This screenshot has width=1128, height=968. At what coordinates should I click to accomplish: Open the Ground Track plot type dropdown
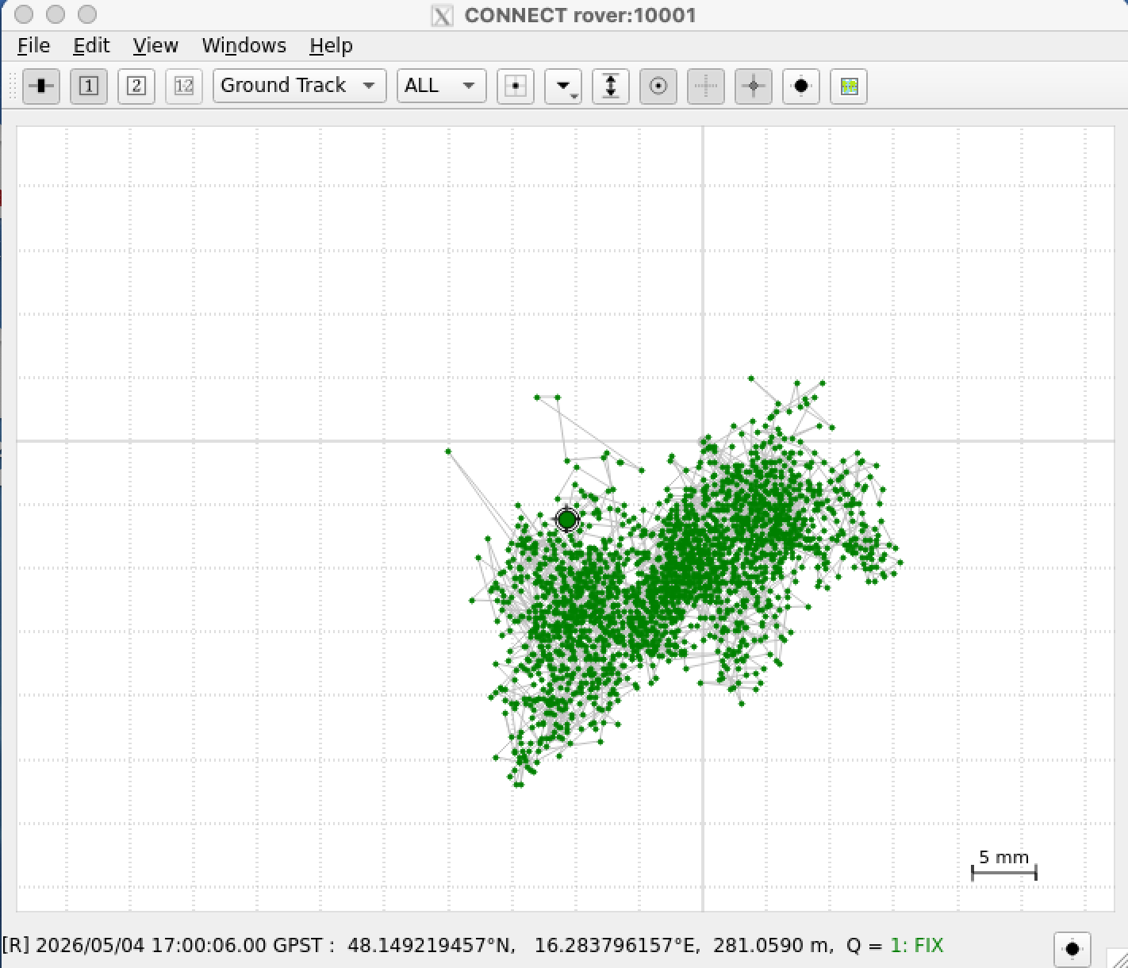pos(299,86)
